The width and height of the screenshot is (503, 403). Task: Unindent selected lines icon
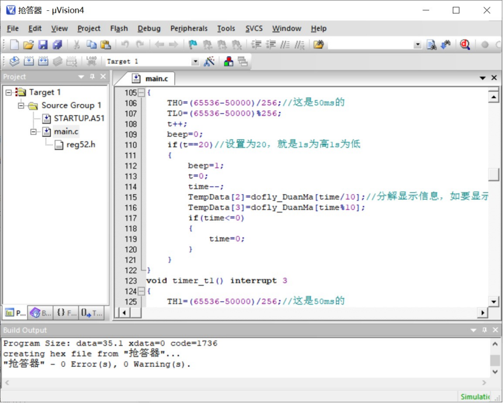point(271,45)
